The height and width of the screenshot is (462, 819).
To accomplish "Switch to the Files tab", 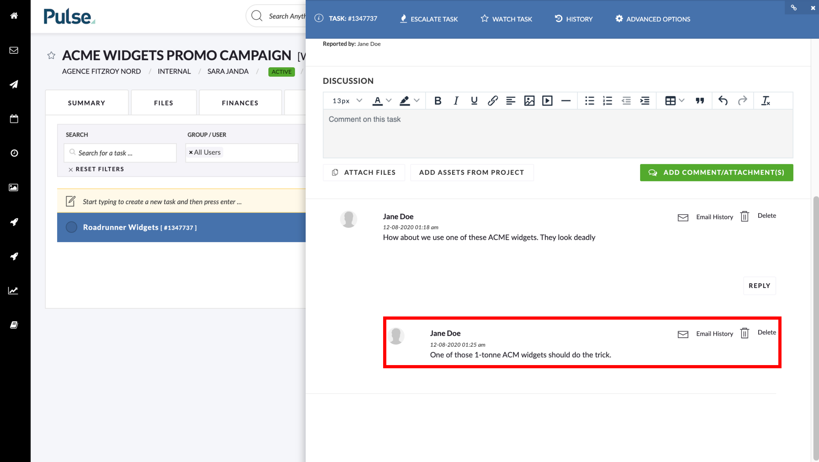I will [x=164, y=103].
